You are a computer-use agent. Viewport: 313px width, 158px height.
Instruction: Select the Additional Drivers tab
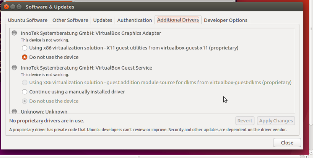(178, 20)
